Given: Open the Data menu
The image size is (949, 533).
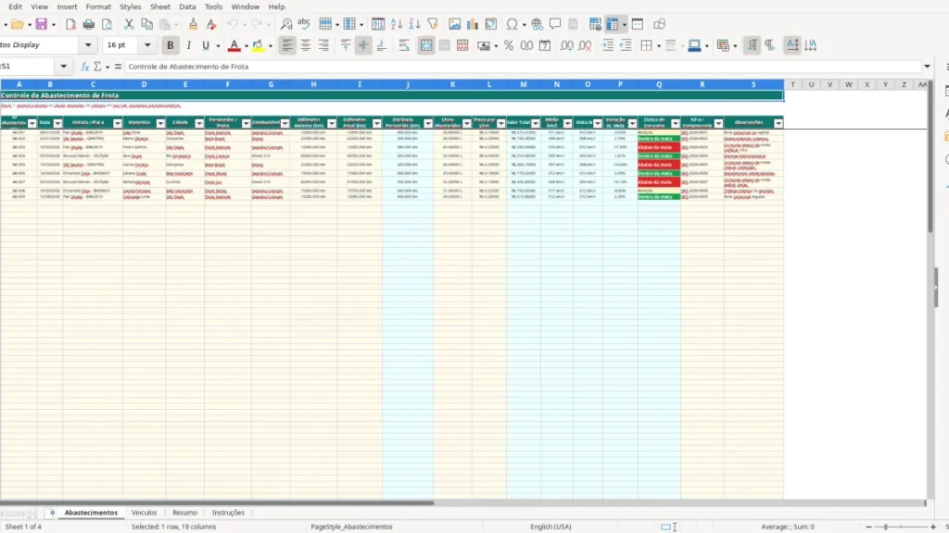Looking at the screenshot, I should (x=187, y=6).
